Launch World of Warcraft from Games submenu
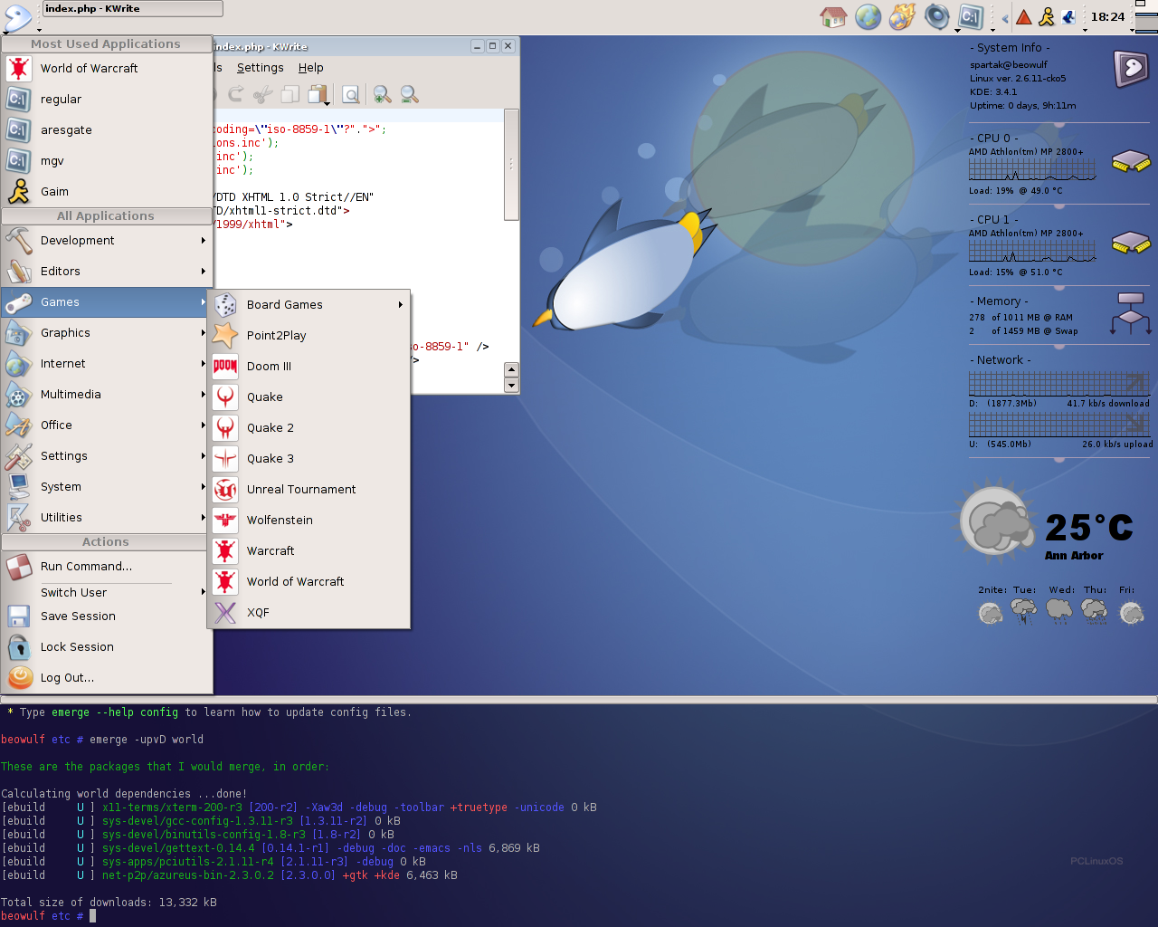1158x927 pixels. [x=309, y=581]
